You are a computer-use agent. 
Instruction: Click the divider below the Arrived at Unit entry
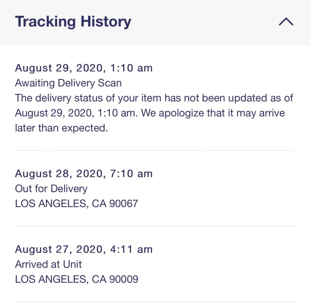(x=155, y=302)
